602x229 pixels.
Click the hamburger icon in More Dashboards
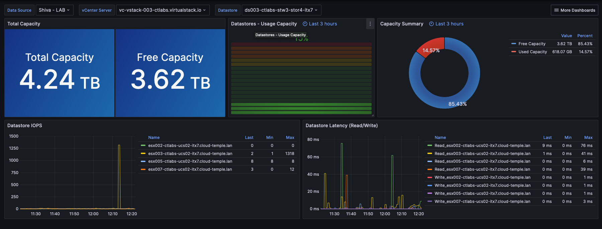(x=556, y=10)
